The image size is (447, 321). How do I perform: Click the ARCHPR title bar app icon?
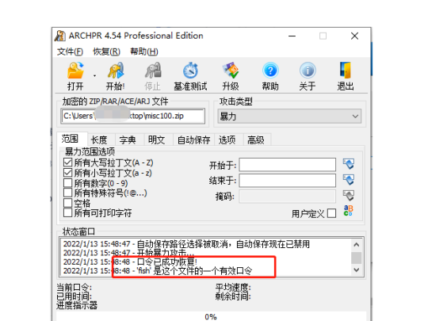60,36
